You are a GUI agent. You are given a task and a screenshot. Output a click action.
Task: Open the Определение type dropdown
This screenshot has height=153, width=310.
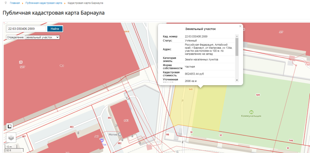point(42,37)
